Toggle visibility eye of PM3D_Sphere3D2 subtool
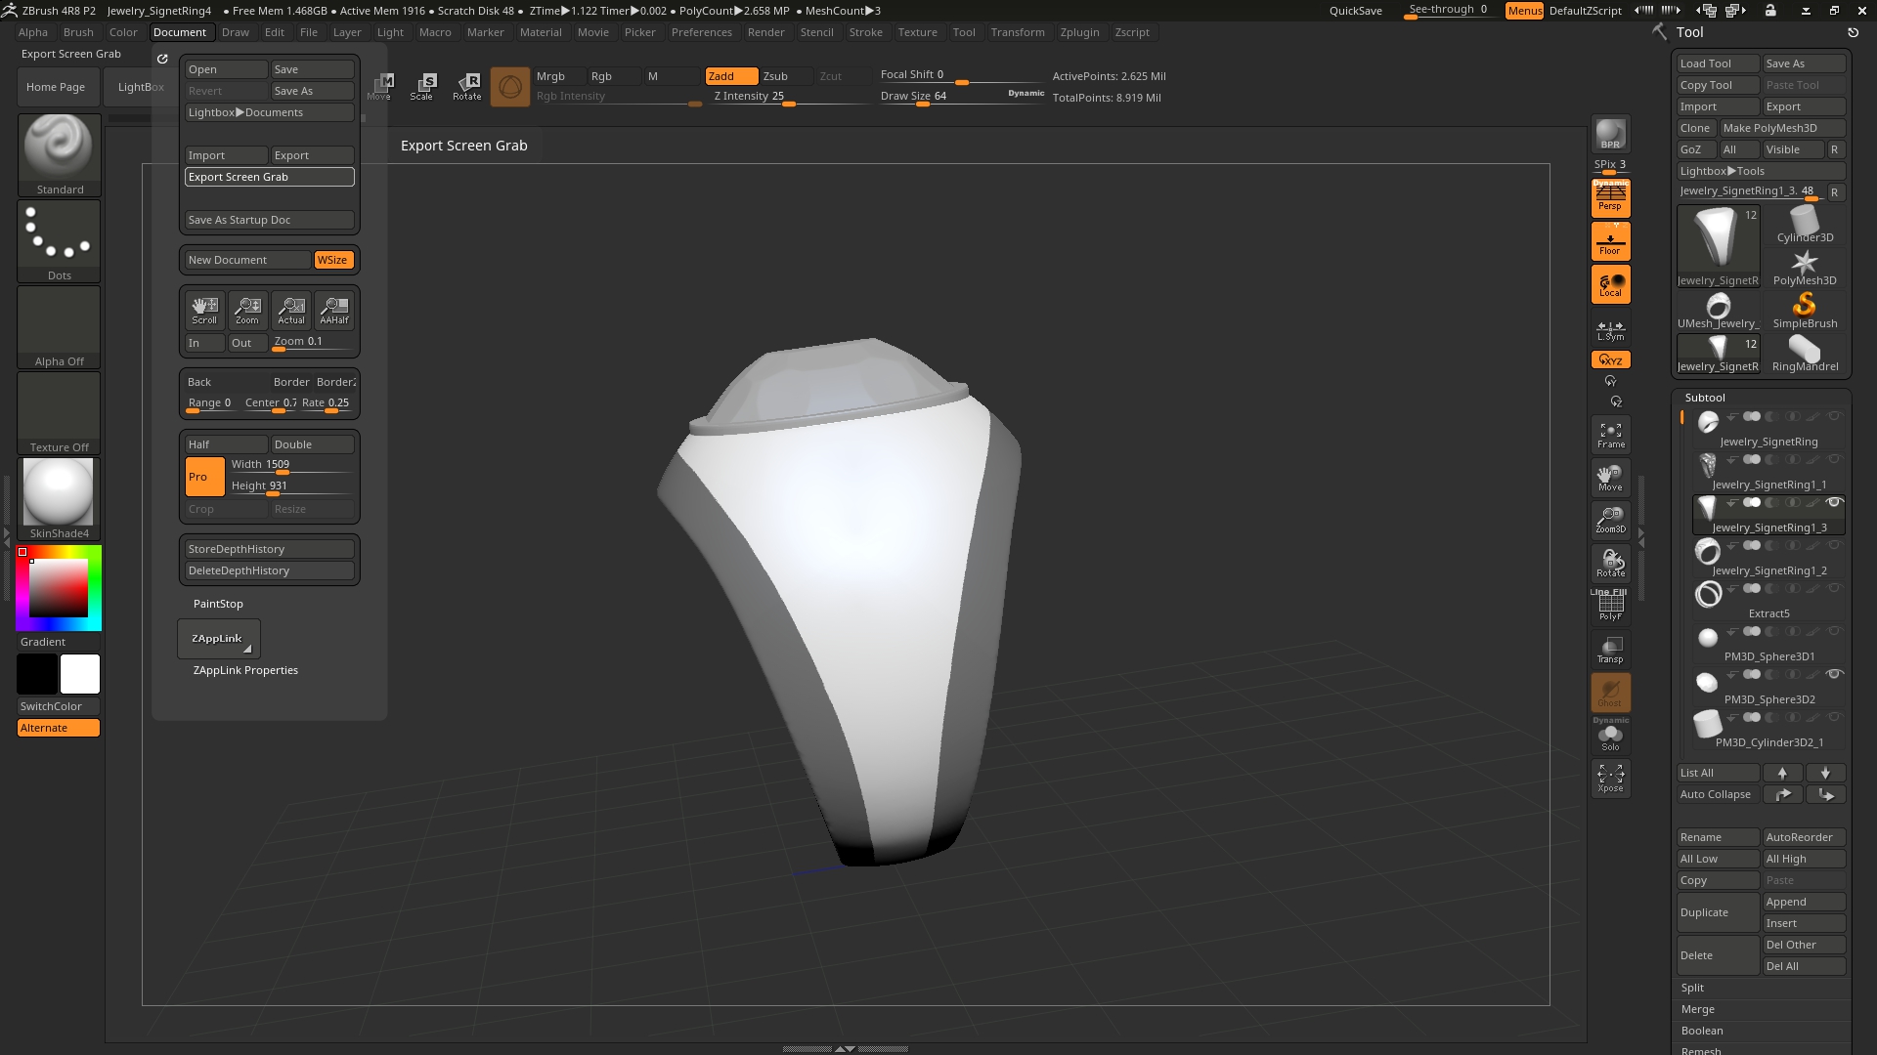The image size is (1877, 1055). pyautogui.click(x=1834, y=674)
